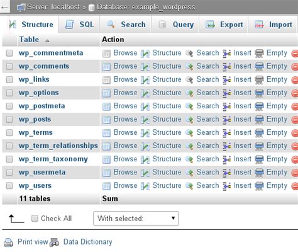The image size is (298, 252).
Task: Click the Data Dictionary icon
Action: (x=54, y=243)
